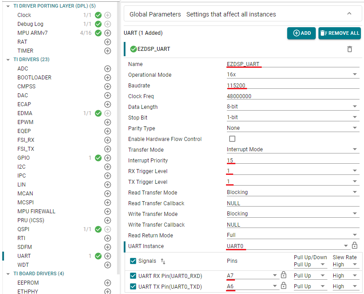Viewport: 364px width, 294px height.
Task: Click the REMOVE ALL button
Action: 339,33
